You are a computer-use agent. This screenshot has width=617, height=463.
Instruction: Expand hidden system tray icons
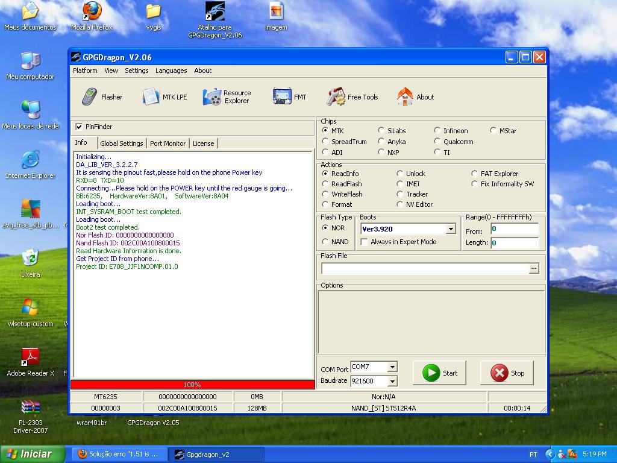pos(550,454)
